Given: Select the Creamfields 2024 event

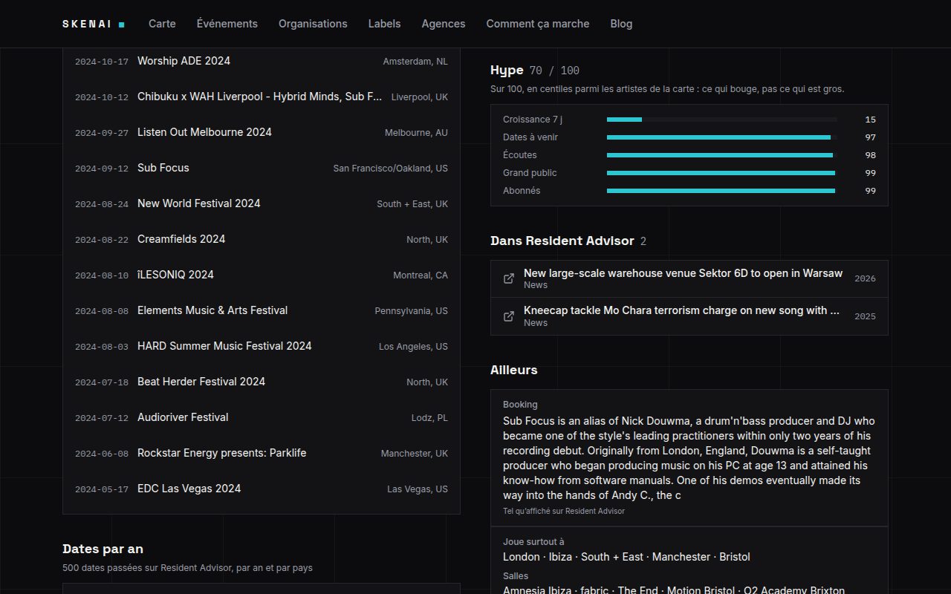Looking at the screenshot, I should pyautogui.click(x=262, y=239).
